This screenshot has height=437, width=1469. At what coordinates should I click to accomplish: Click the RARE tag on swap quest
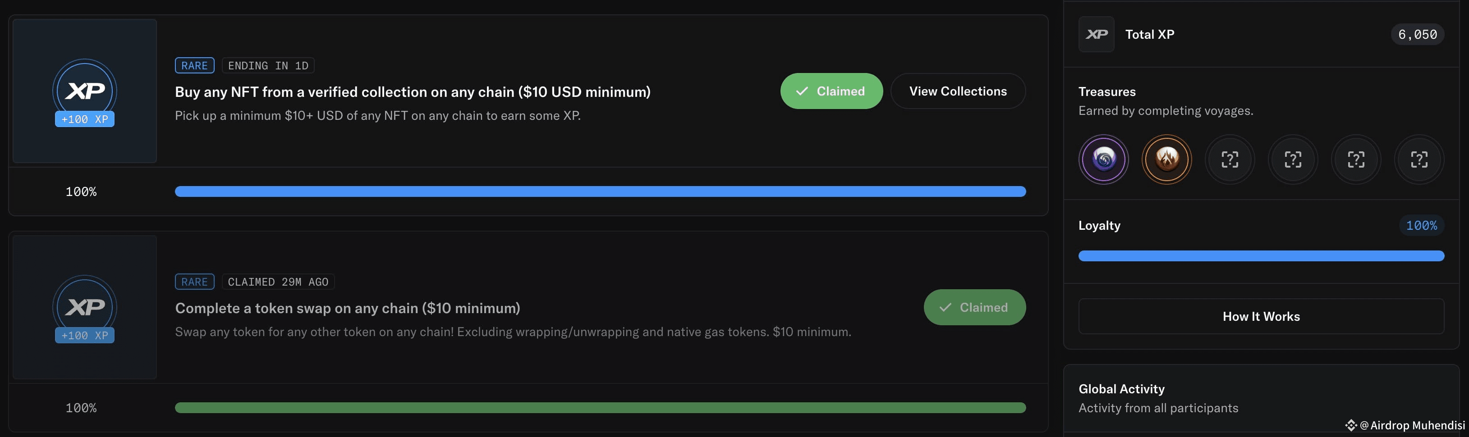coord(194,282)
